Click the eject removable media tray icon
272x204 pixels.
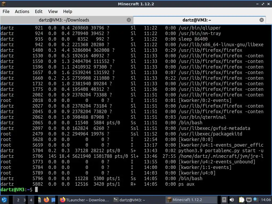[x=224, y=200]
